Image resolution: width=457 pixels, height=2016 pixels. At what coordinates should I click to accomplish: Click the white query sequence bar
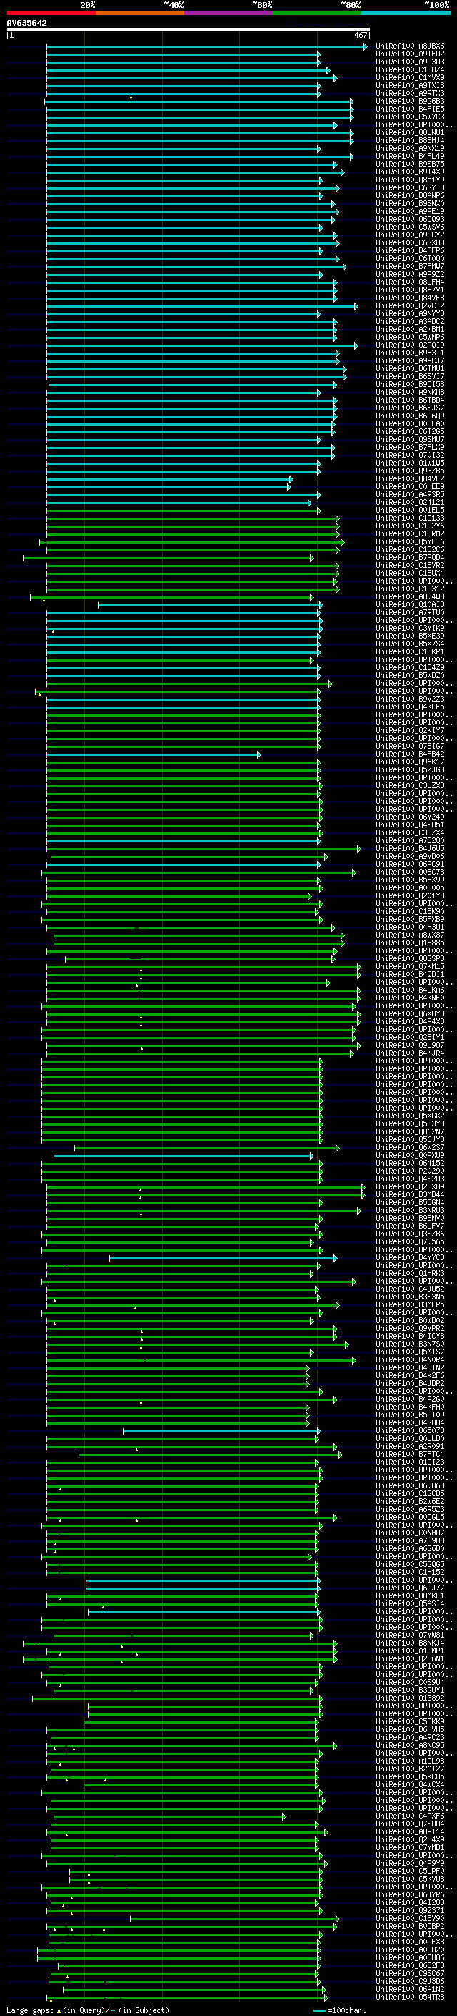189,29
